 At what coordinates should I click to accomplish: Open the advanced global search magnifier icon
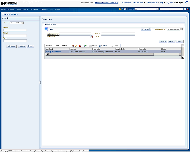point(188,9)
